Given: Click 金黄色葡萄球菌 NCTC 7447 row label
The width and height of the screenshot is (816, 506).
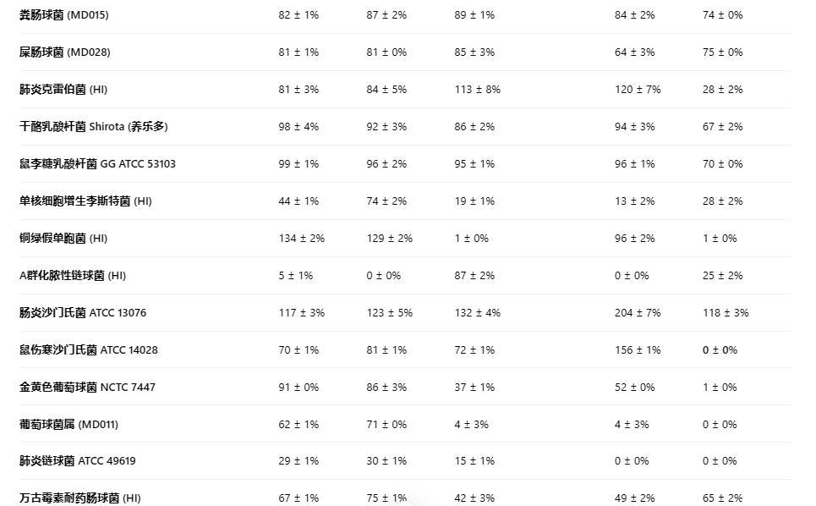Looking at the screenshot, I should click(x=87, y=388).
